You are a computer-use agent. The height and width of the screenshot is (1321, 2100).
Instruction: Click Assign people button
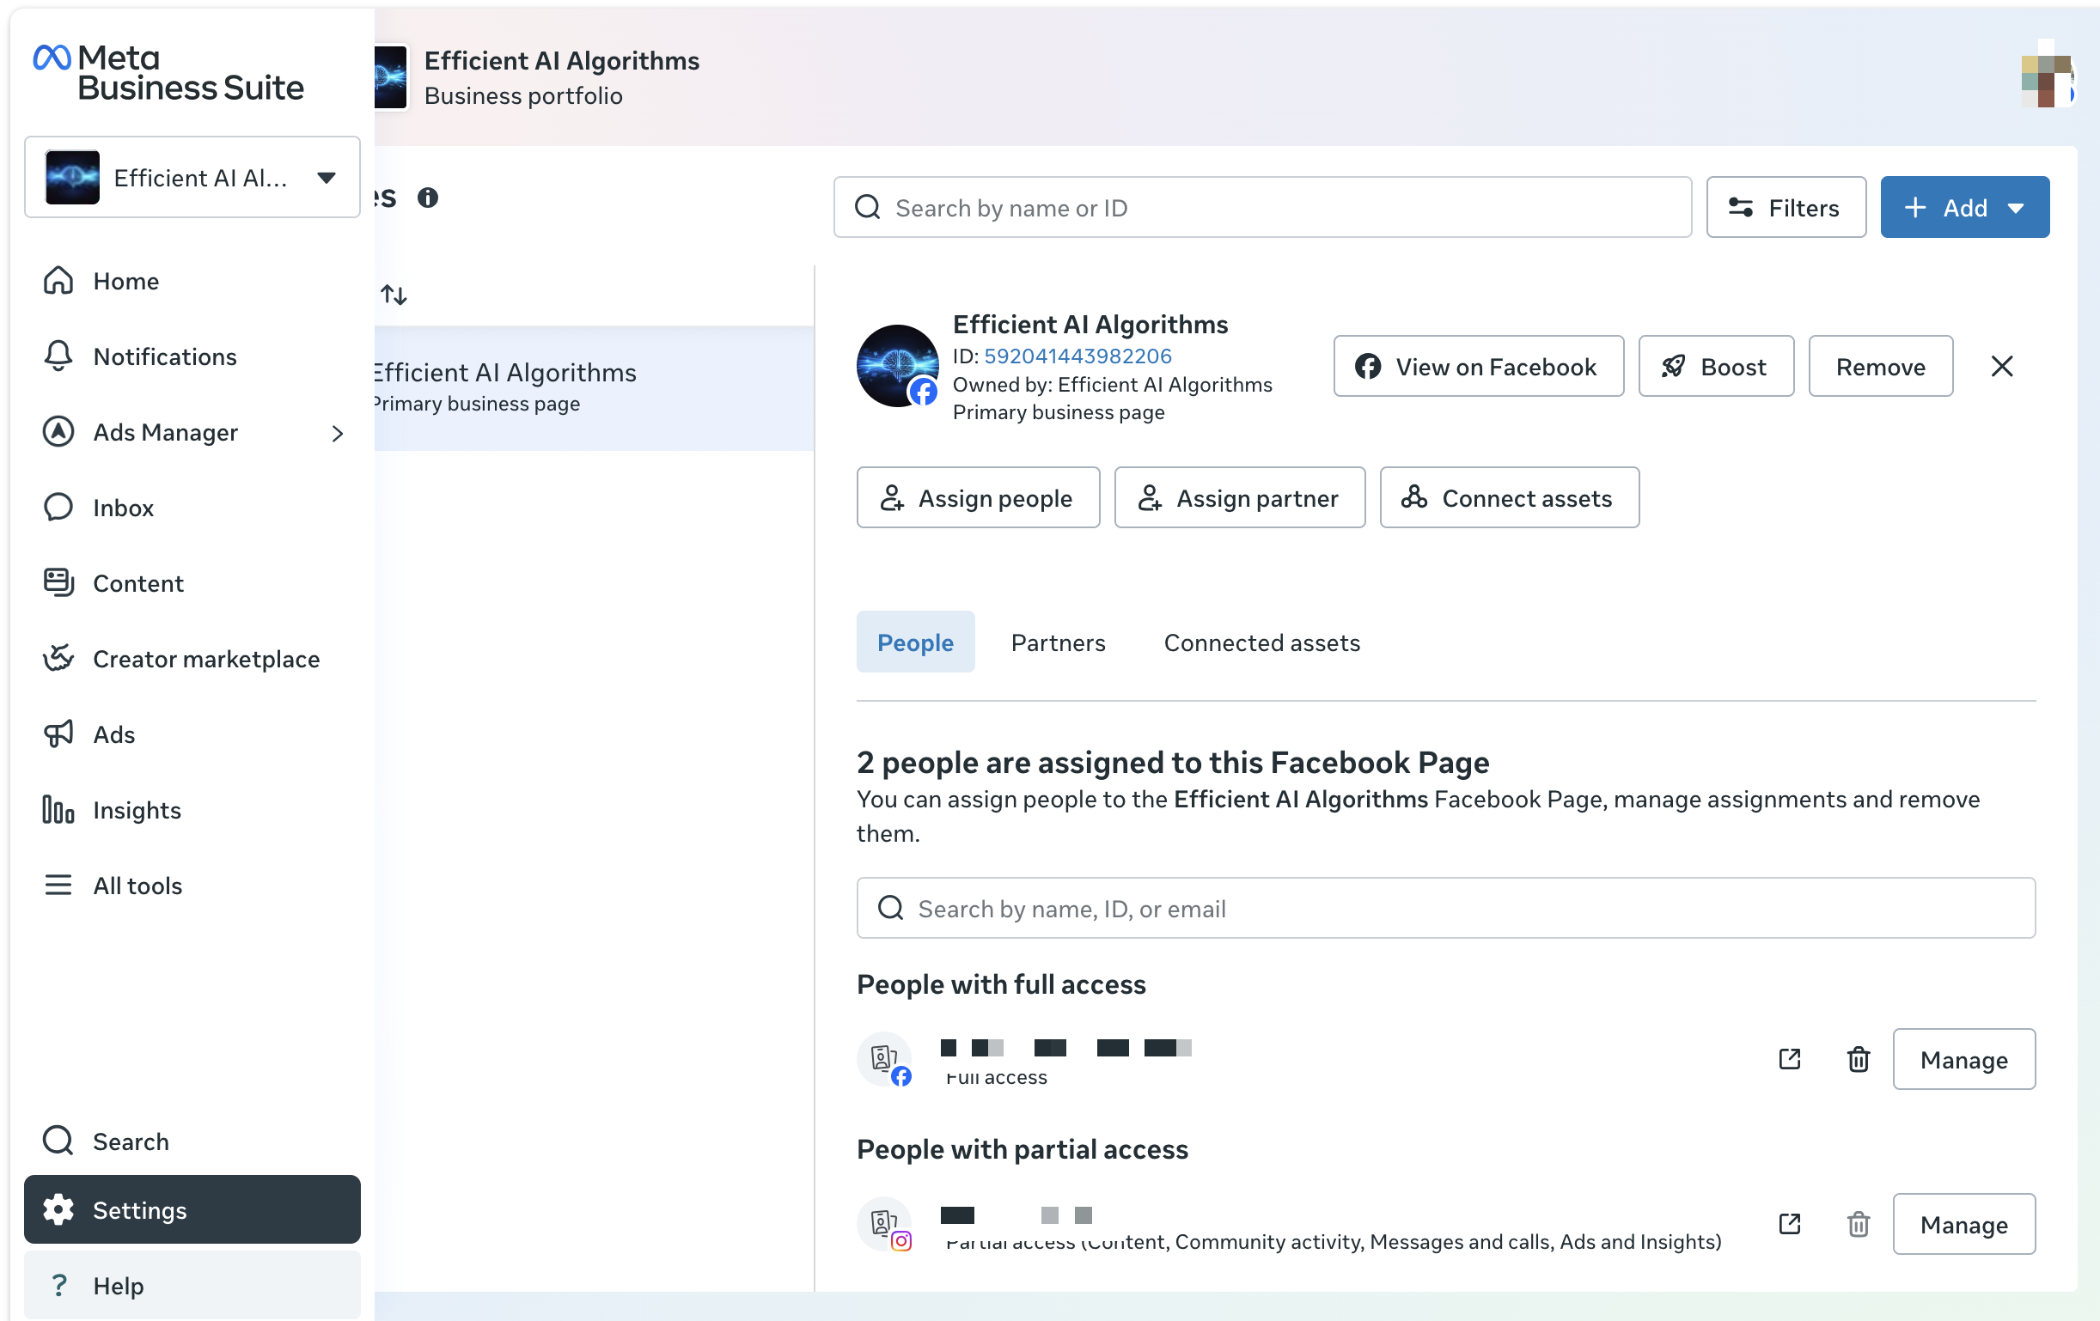click(x=978, y=497)
